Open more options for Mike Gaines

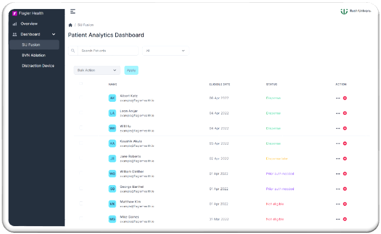click(338, 219)
